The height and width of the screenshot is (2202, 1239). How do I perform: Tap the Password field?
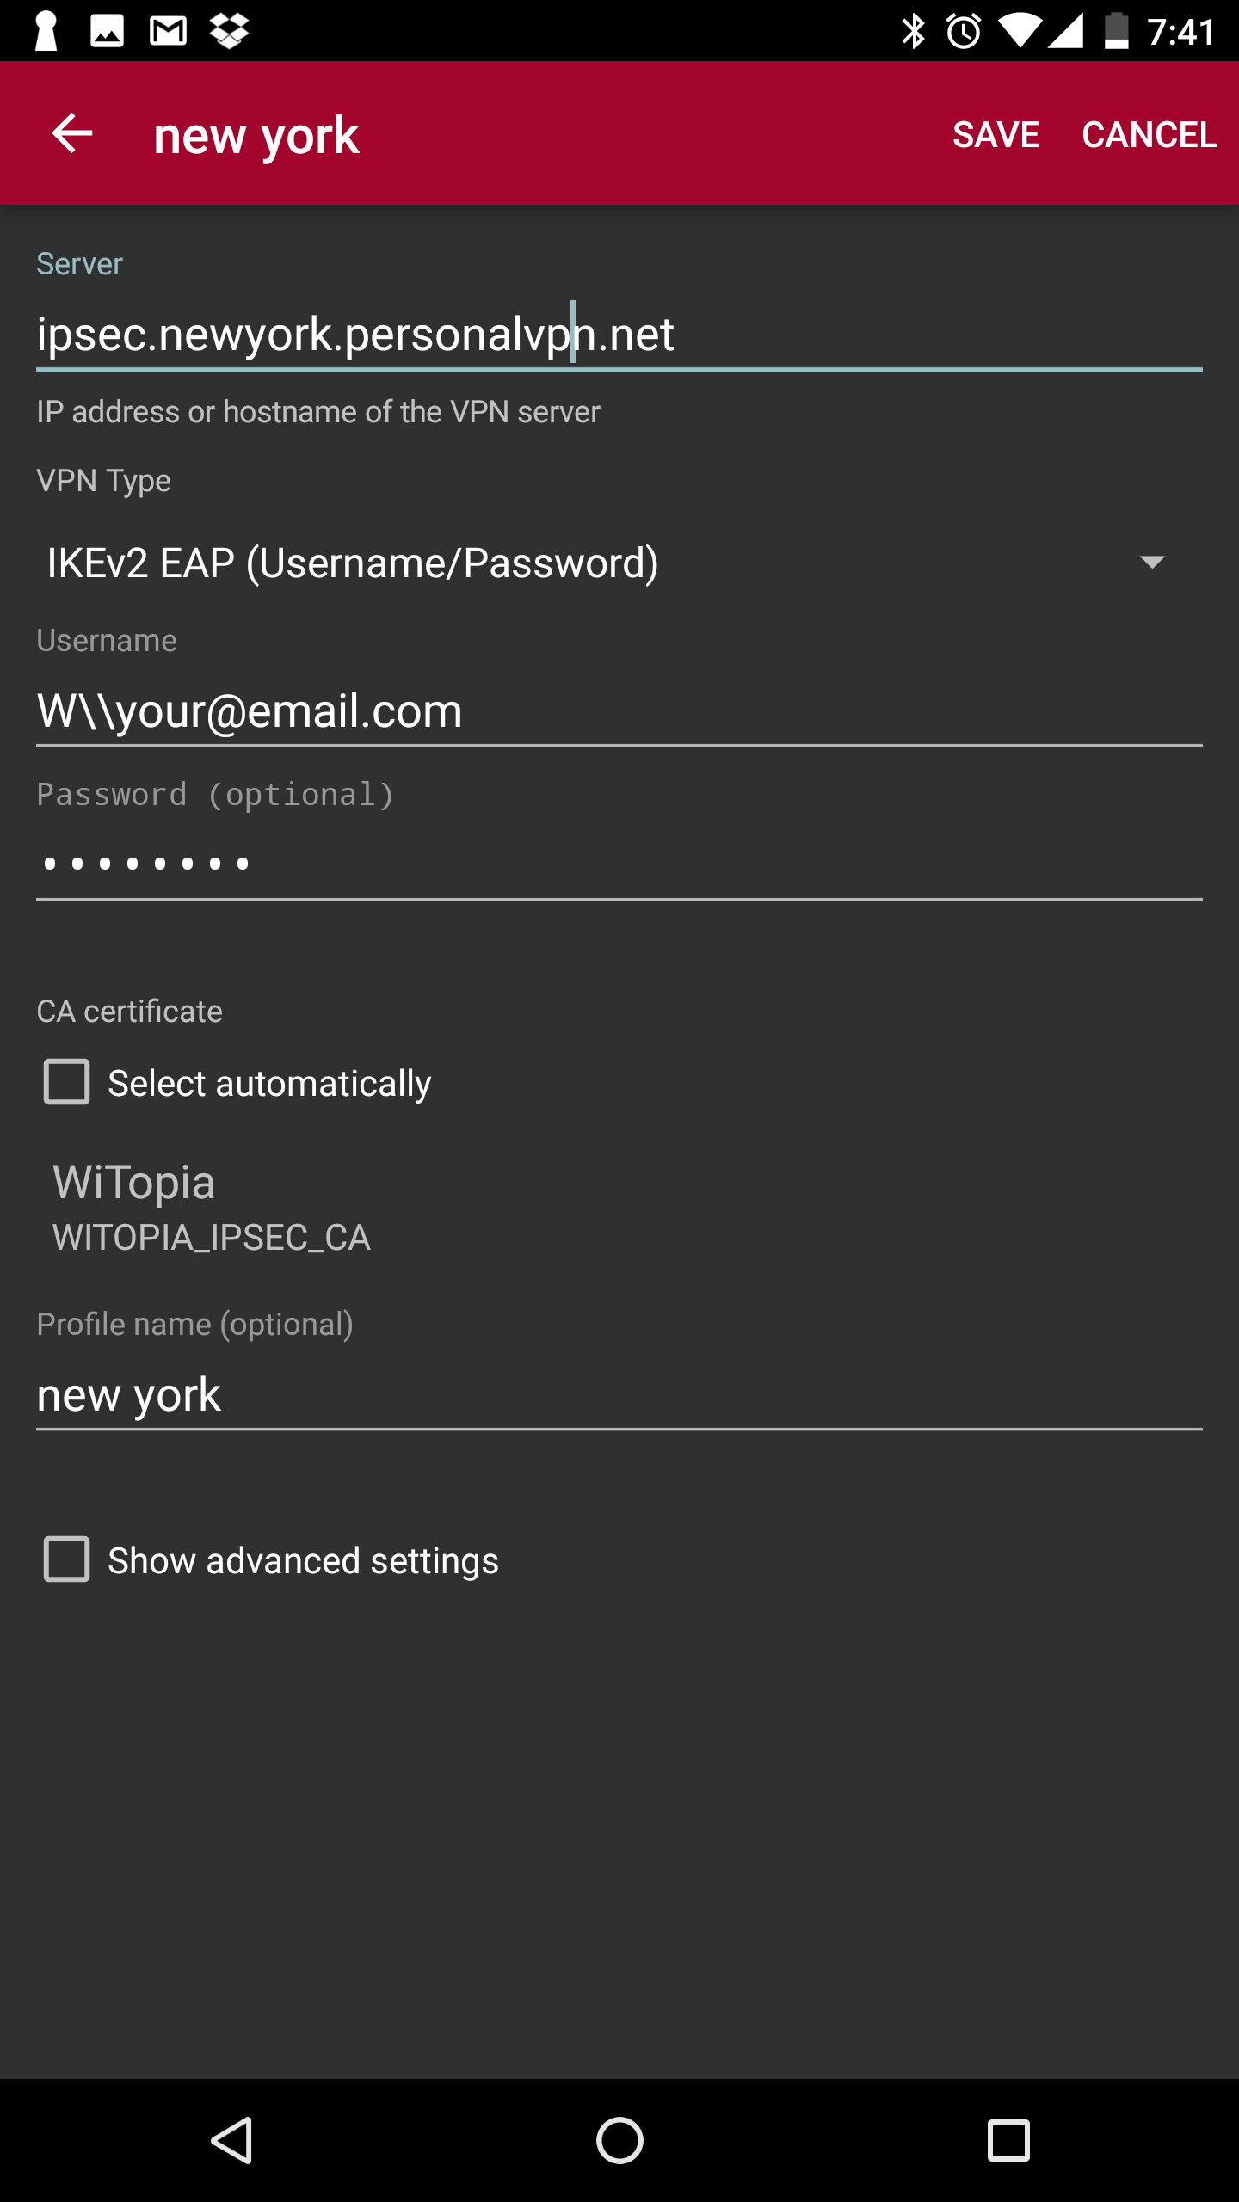[x=618, y=864]
